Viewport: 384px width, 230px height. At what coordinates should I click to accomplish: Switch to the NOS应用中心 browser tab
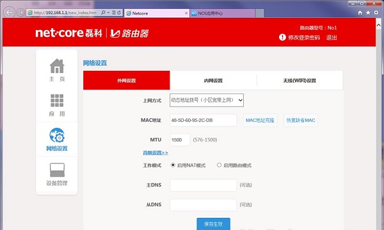[222, 13]
